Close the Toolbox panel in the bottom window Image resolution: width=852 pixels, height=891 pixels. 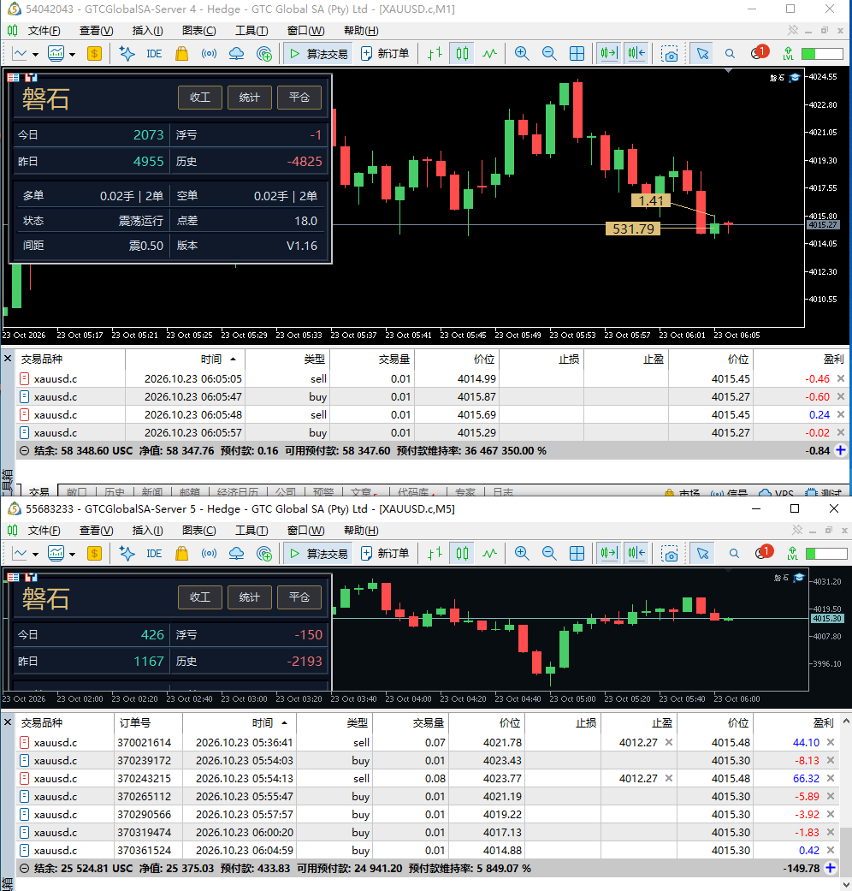pyautogui.click(x=8, y=722)
